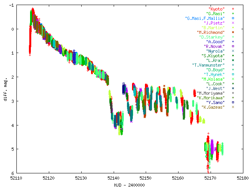Image resolution: width=250 pixels, height=187 pixels.
Task: Click the "HJD - 2400000" x-axis title
Action: point(129,185)
